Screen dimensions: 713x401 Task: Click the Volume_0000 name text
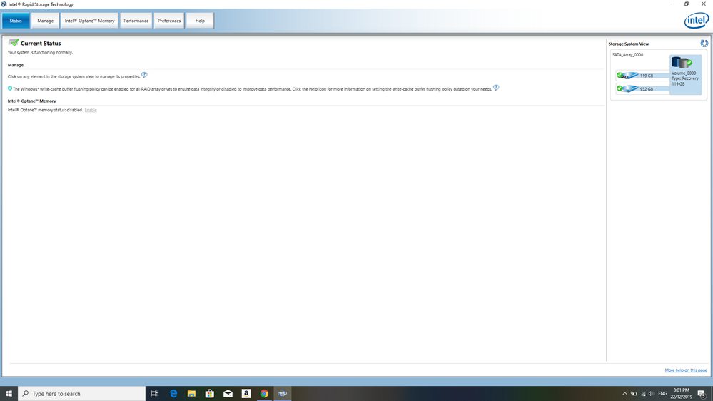684,73
